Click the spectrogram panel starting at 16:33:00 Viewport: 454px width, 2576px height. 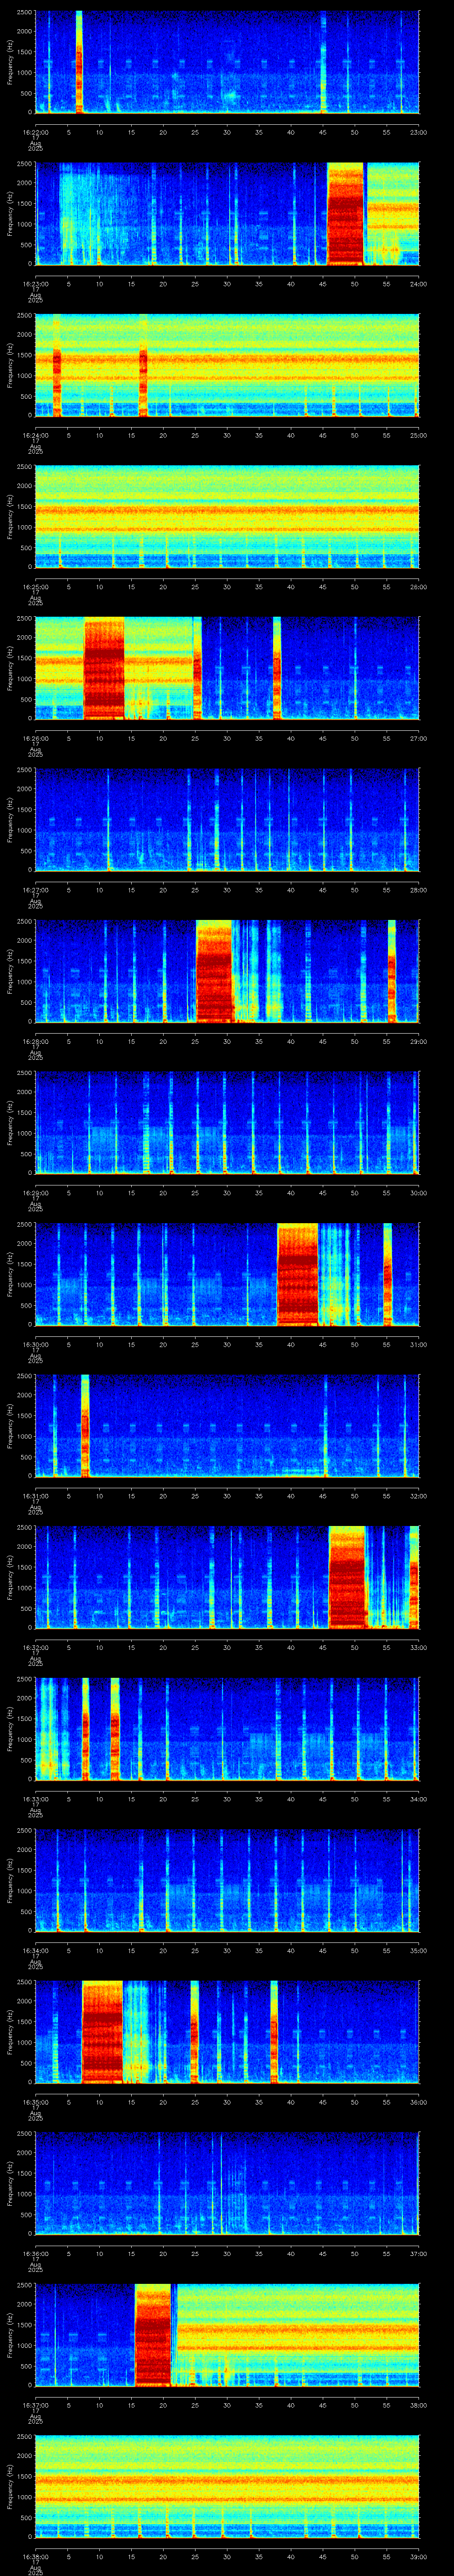[227, 1729]
